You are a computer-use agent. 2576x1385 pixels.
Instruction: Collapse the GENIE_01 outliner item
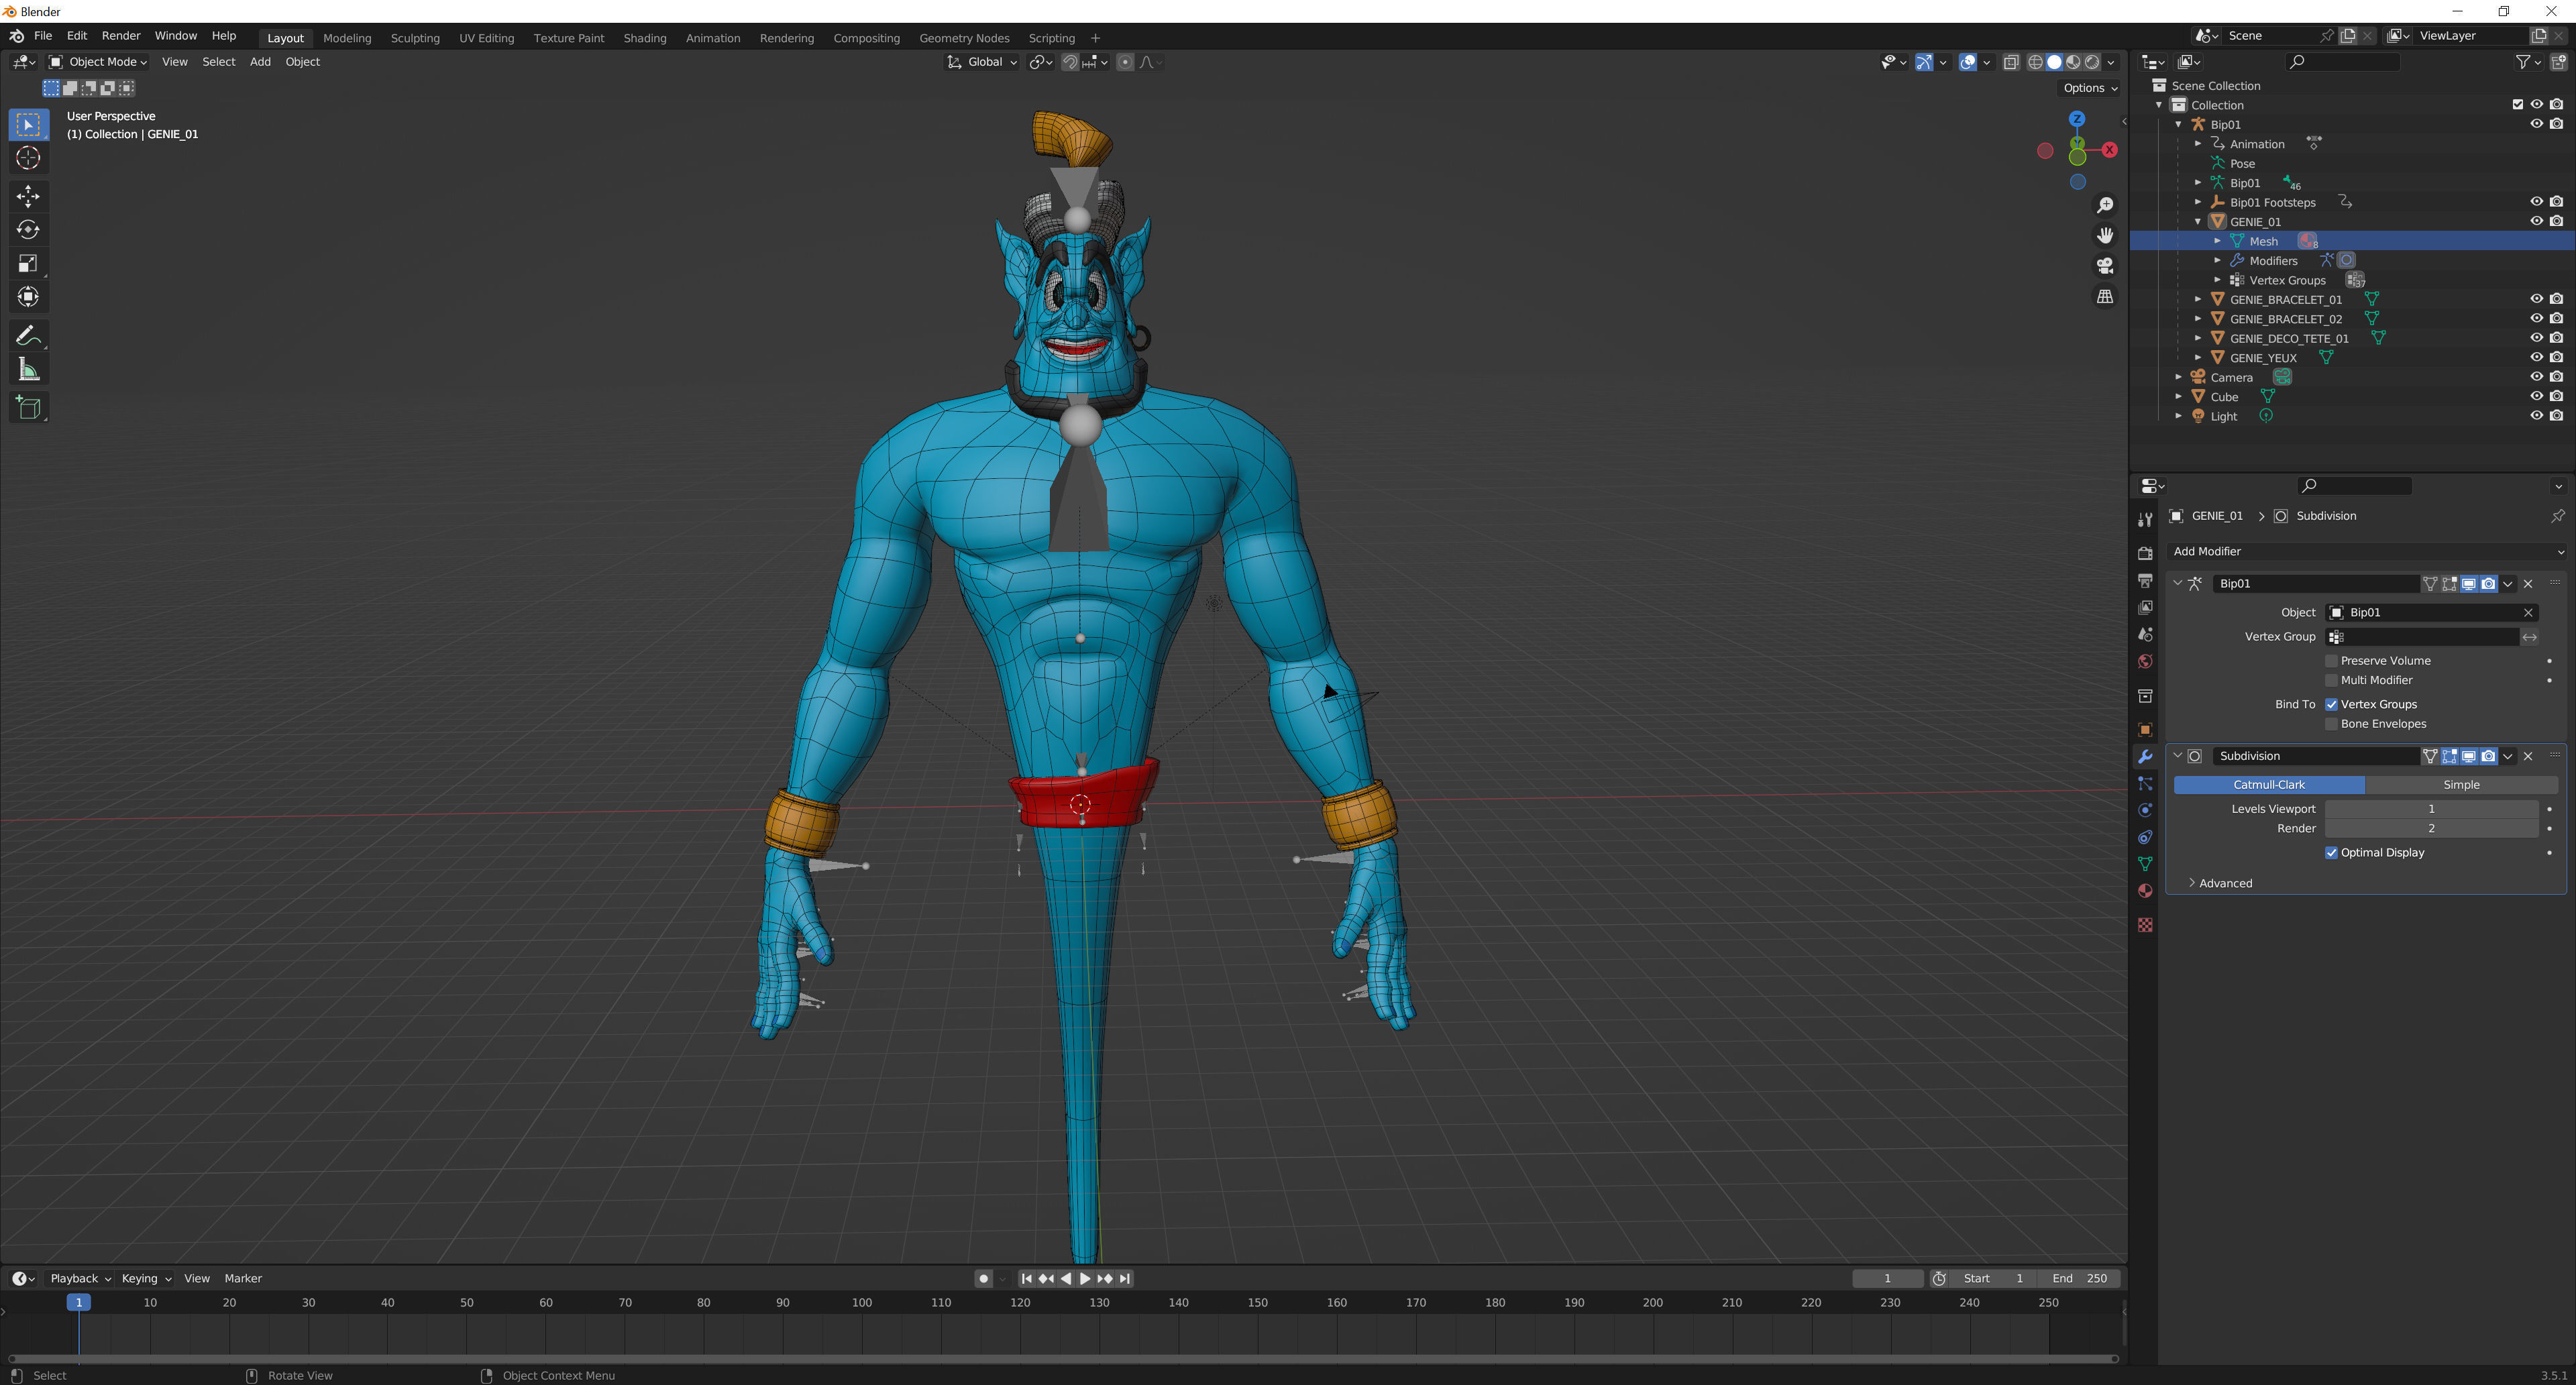[2198, 222]
